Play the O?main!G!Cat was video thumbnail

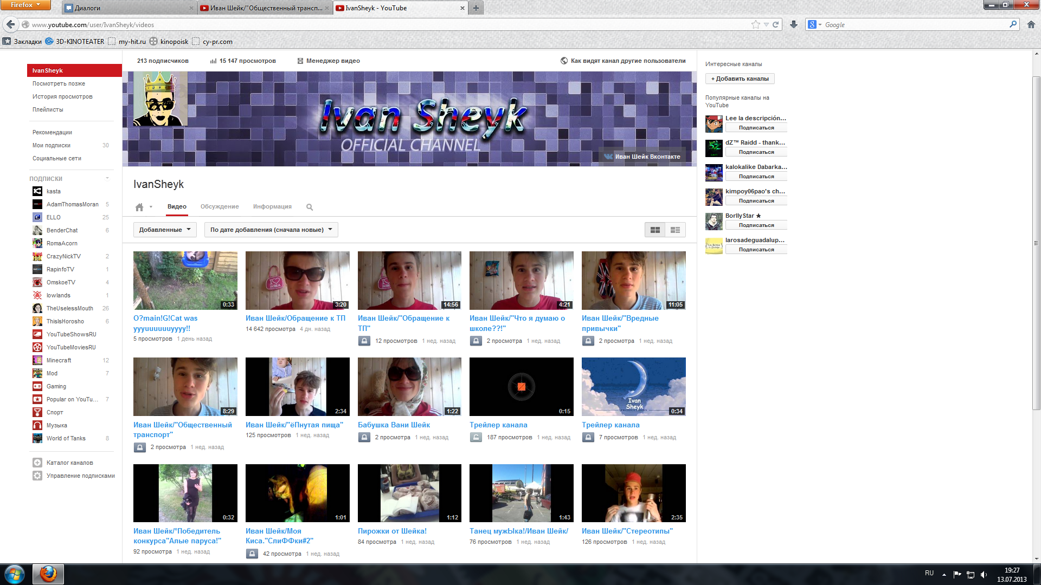[185, 281]
